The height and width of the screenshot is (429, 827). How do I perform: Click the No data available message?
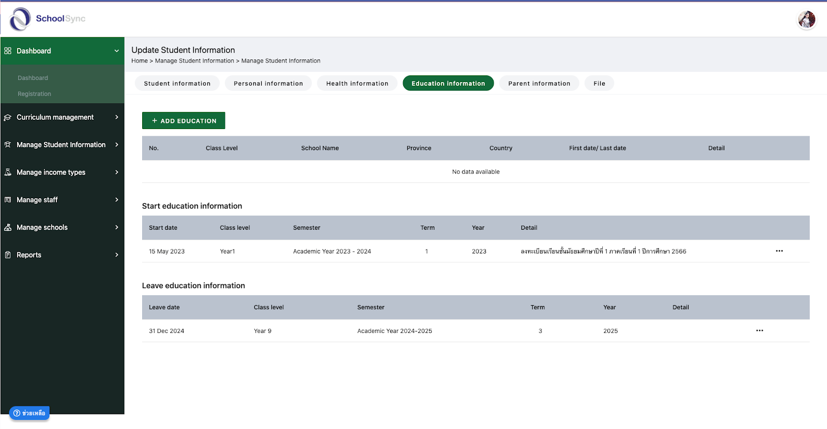coord(476,172)
